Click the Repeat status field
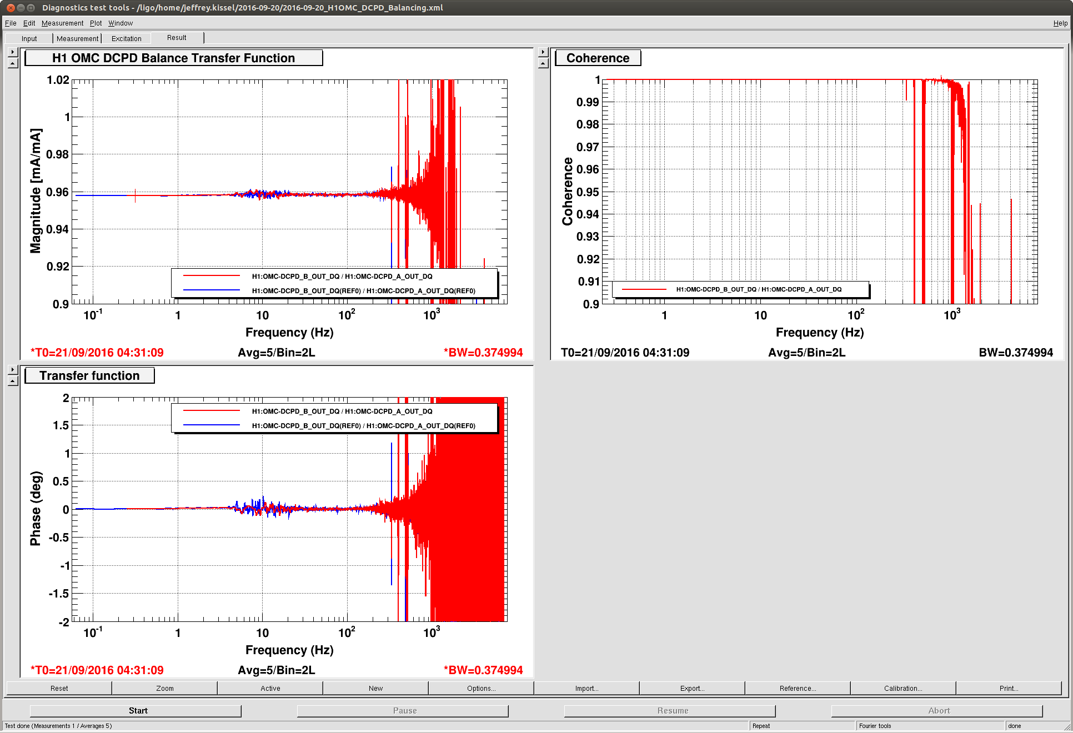 click(802, 726)
